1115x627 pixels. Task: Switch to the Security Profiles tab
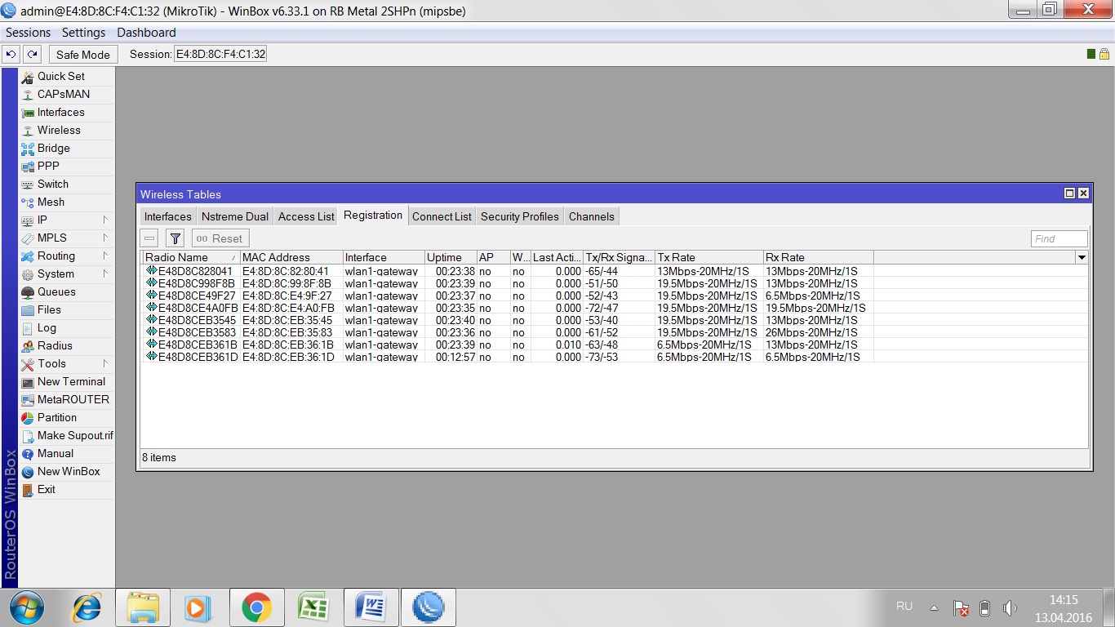(520, 216)
